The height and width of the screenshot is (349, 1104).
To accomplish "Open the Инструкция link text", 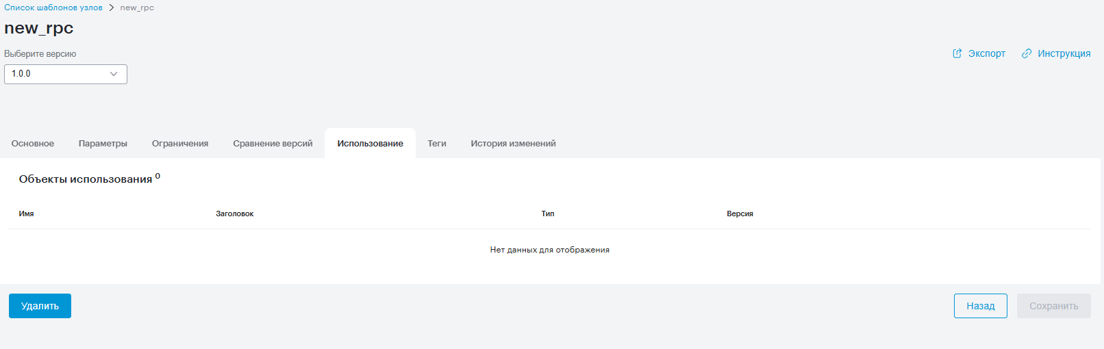I will click(1064, 53).
